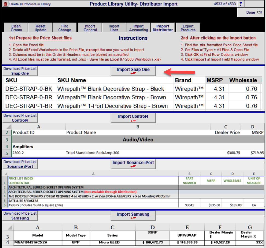Click the red trash can icon
The image size is (266, 248).
pos(5,4)
